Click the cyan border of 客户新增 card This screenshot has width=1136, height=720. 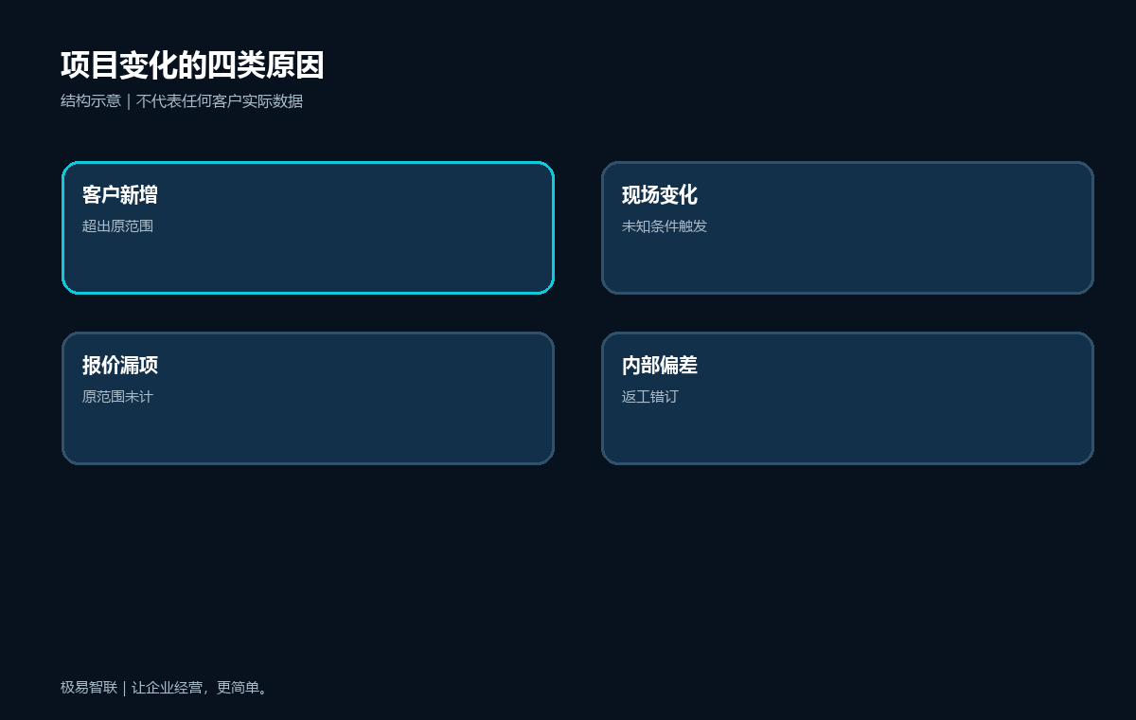click(308, 162)
